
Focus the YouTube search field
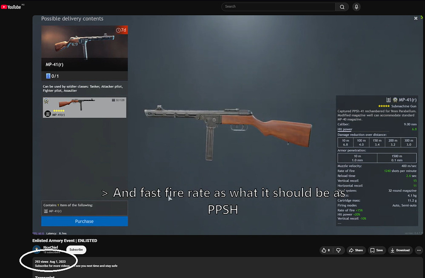278,7
